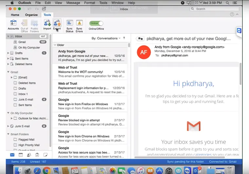
Task: Open the Public Folders icon
Action: pyautogui.click(x=34, y=26)
